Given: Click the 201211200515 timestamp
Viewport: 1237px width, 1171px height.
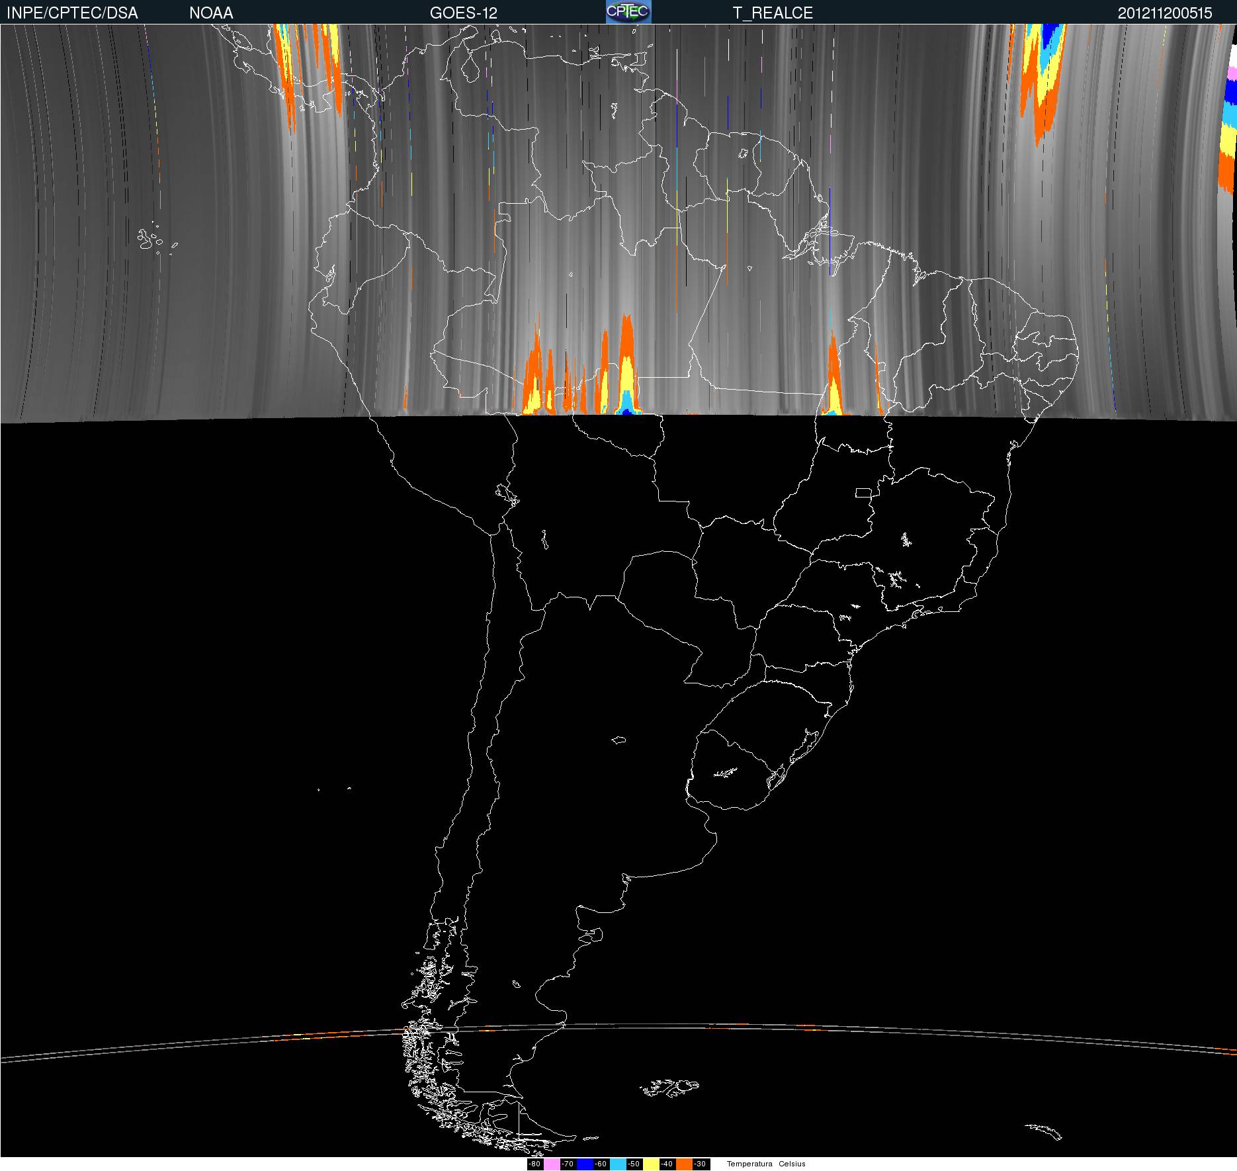Looking at the screenshot, I should pyautogui.click(x=1165, y=13).
